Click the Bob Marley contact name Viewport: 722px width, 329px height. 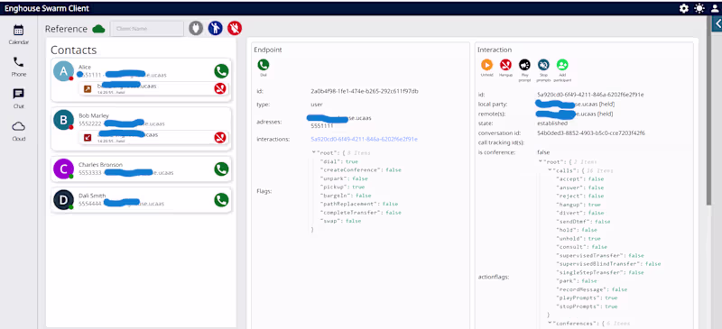(x=94, y=115)
